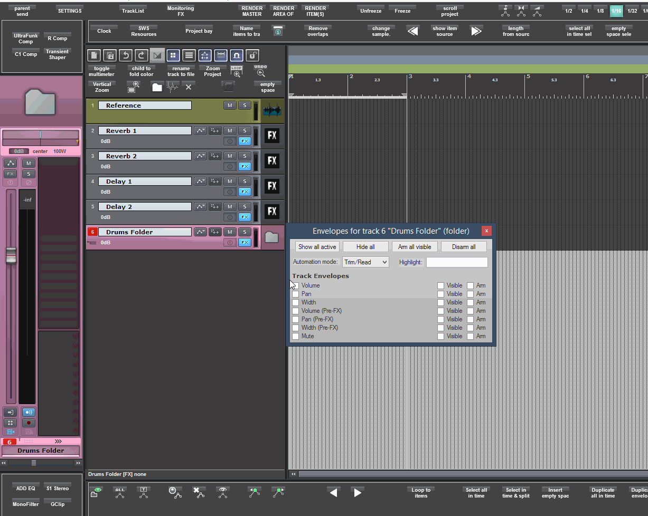This screenshot has height=516, width=648.
Task: Check the Arm box for Mute envelope
Action: [470, 336]
